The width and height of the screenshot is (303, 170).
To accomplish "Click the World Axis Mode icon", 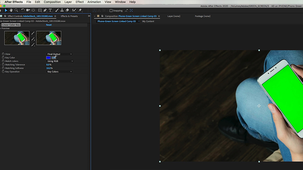I will tap(99, 10).
